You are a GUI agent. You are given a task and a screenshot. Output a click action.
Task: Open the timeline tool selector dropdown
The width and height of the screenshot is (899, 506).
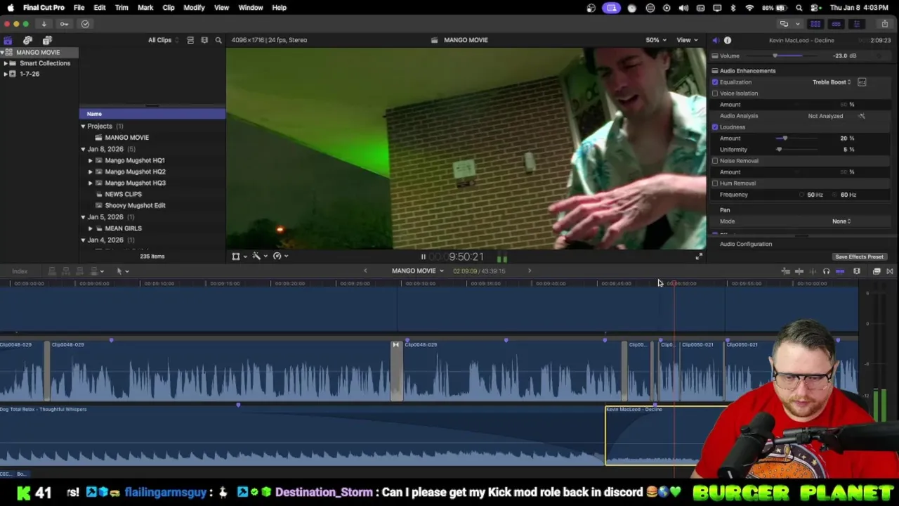(x=122, y=271)
